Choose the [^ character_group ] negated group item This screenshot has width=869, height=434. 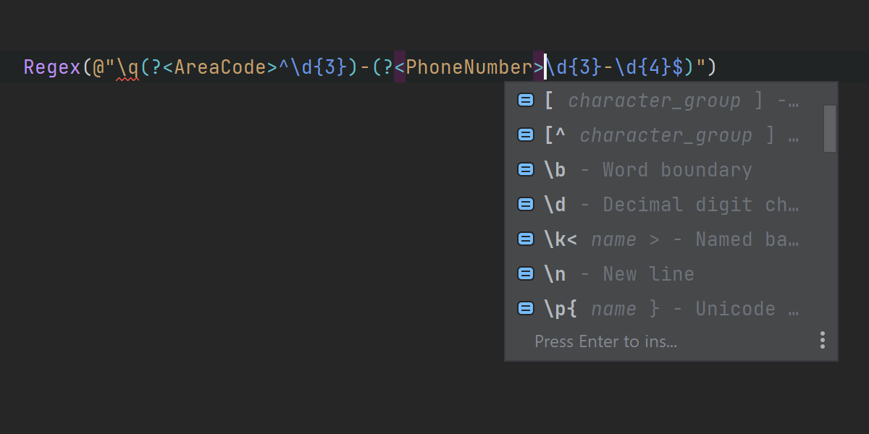click(x=670, y=135)
